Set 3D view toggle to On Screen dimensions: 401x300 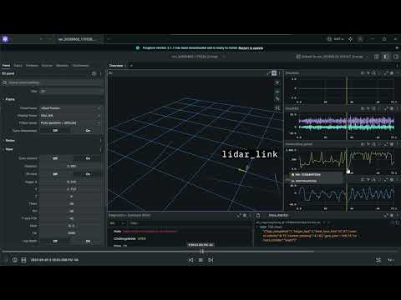point(88,174)
